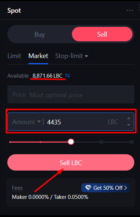
Task: Open the Amount unit dropdown
Action: [26, 122]
